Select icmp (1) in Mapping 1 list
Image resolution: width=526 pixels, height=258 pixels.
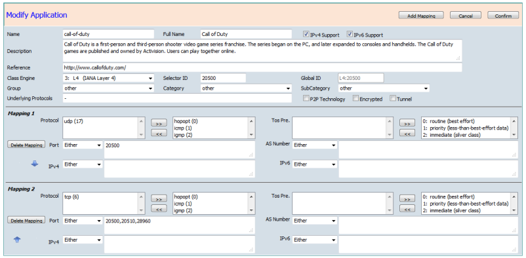pos(184,128)
